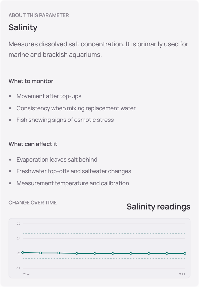
Task: Click Evaporation leaves salt behind item
Action: tap(57, 160)
